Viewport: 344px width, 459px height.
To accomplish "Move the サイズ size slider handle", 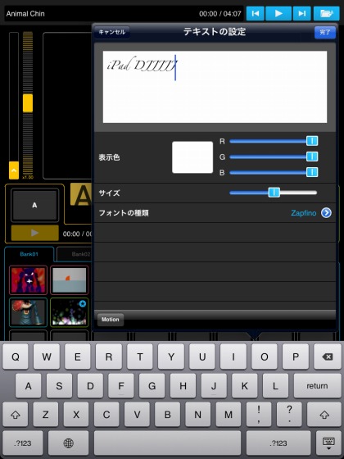I will click(274, 193).
